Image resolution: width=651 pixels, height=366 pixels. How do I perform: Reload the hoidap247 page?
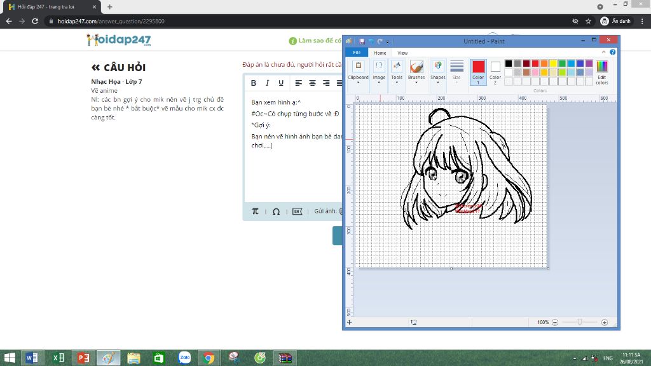pos(35,21)
